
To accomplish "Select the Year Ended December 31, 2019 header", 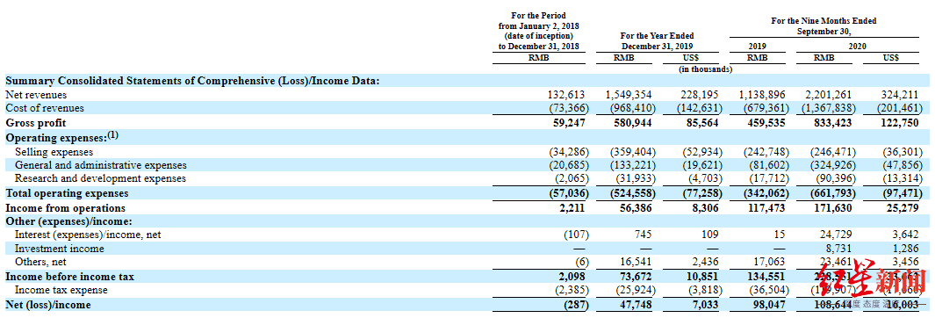I will click(x=657, y=41).
